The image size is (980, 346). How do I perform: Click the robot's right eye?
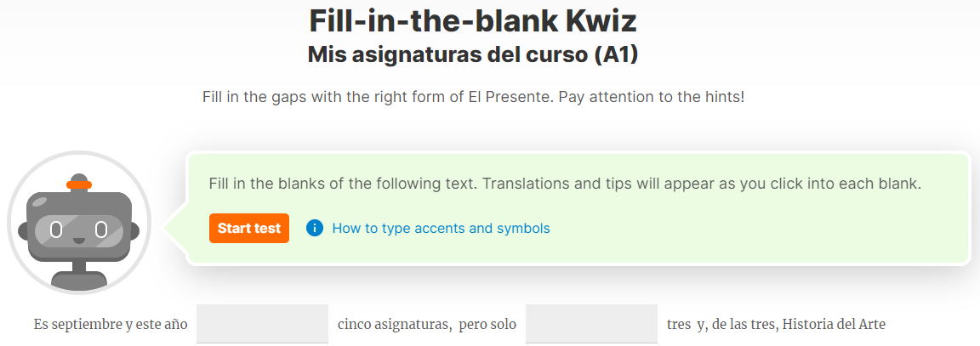click(101, 230)
